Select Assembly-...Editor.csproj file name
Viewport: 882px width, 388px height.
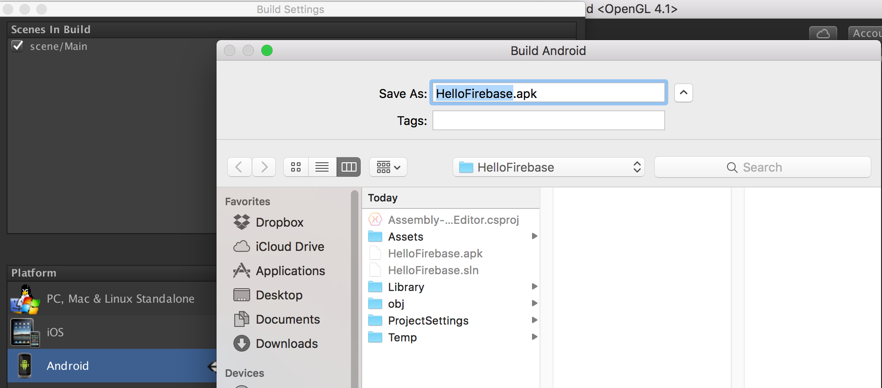pyautogui.click(x=454, y=220)
